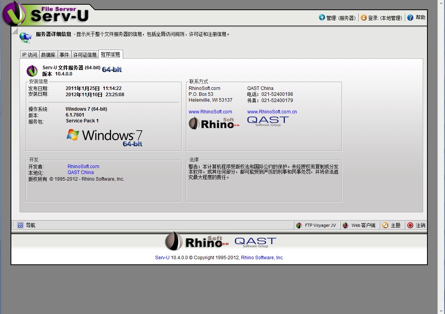Select the 程序信息 tab

click(111, 54)
